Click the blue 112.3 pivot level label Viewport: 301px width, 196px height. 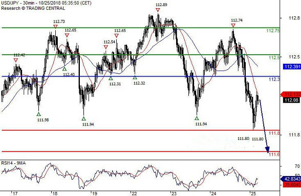point(274,79)
